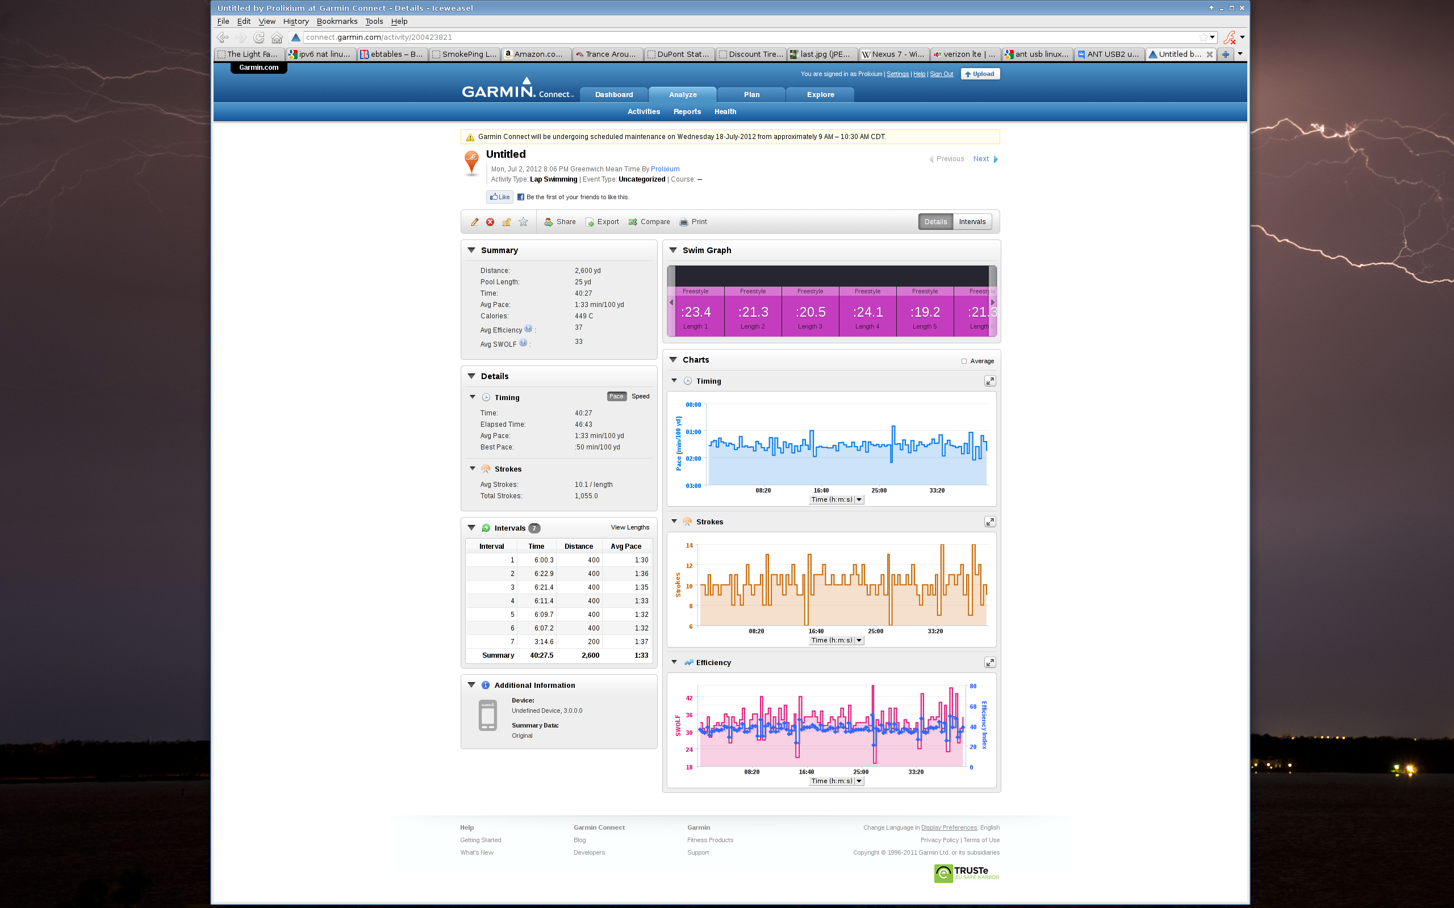Open the Explore tab
The height and width of the screenshot is (908, 1454).
(x=820, y=95)
